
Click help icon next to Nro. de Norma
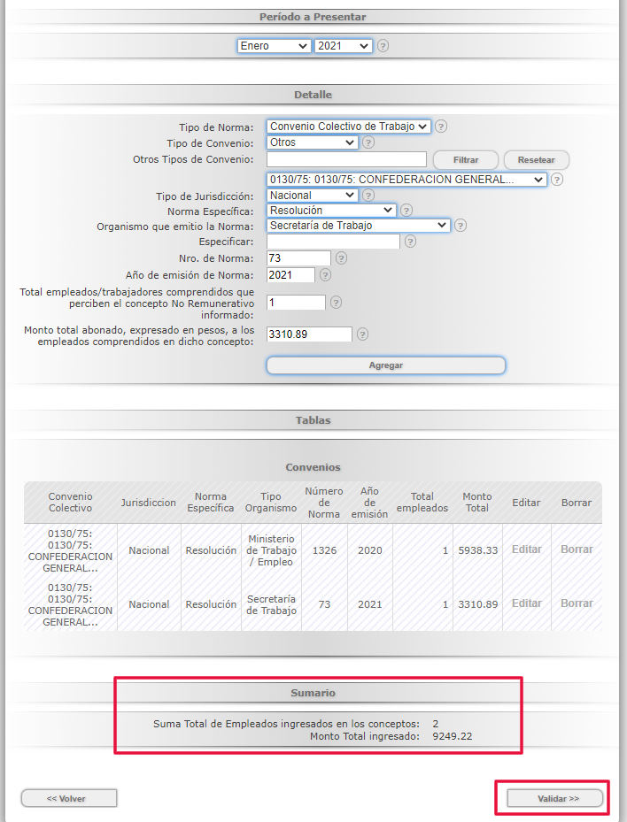coord(341,258)
